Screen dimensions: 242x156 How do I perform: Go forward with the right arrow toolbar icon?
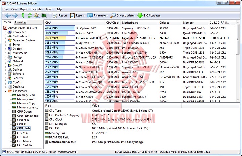point(15,15)
